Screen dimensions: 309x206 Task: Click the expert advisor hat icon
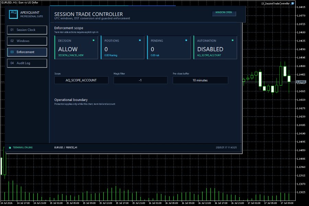(x=293, y=3)
